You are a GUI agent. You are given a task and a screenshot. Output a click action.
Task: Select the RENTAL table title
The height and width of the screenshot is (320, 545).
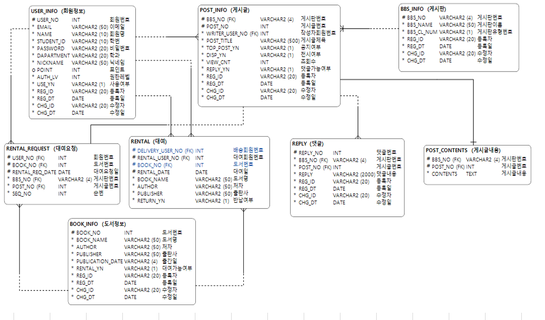pyautogui.click(x=149, y=142)
